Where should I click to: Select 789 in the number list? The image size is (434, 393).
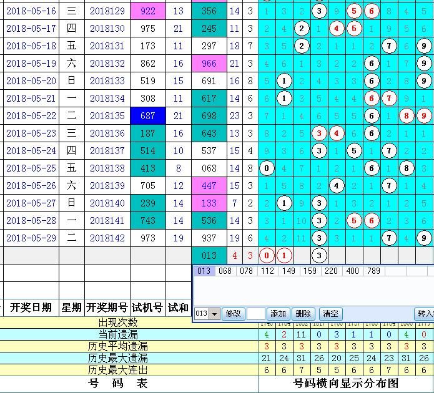click(374, 271)
